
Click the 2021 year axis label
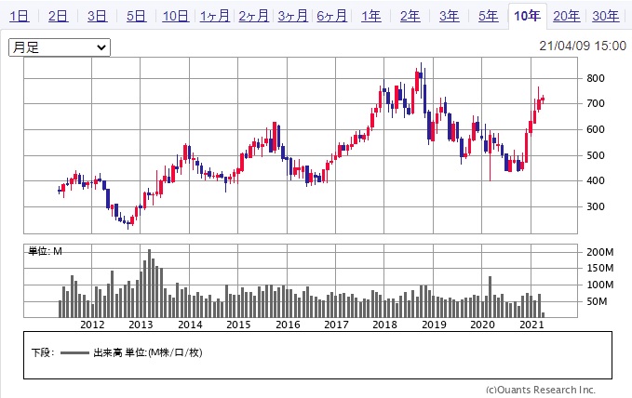[532, 325]
